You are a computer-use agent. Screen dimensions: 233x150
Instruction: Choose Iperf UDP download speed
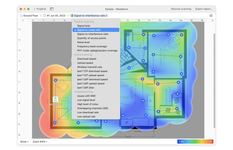(96, 79)
